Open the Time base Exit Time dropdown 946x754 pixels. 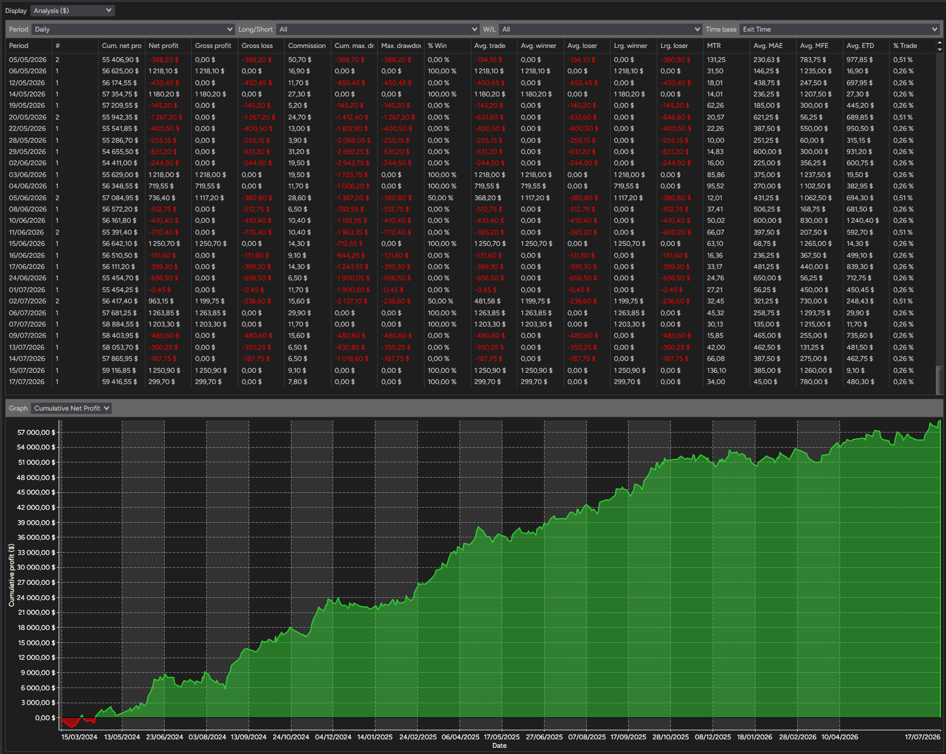(x=839, y=29)
